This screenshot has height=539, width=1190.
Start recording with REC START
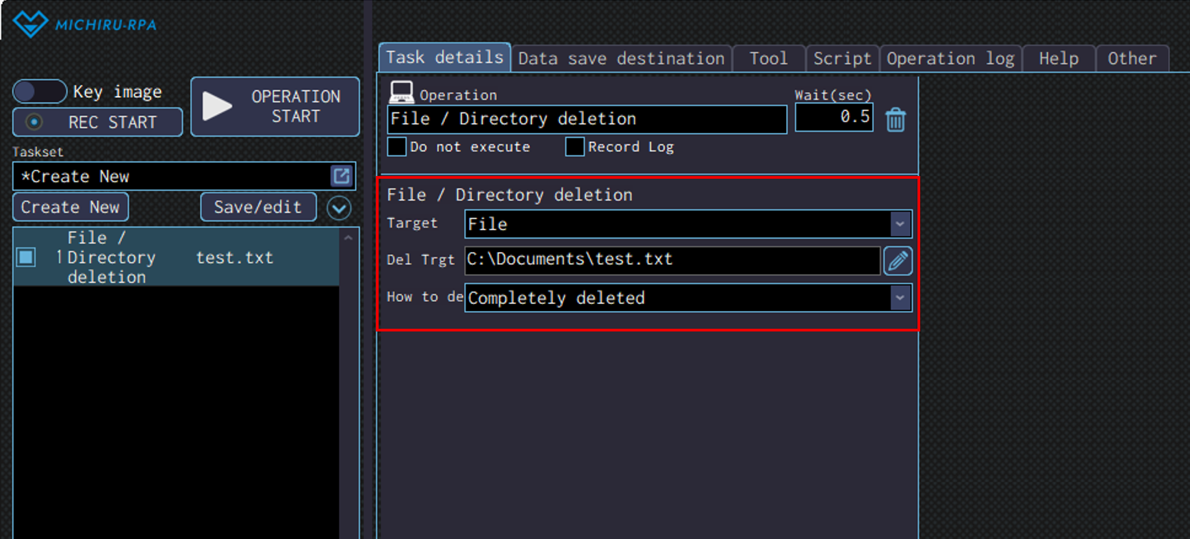point(98,123)
